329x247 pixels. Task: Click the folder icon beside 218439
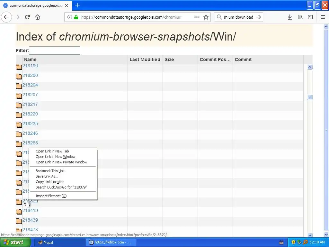pyautogui.click(x=19, y=221)
